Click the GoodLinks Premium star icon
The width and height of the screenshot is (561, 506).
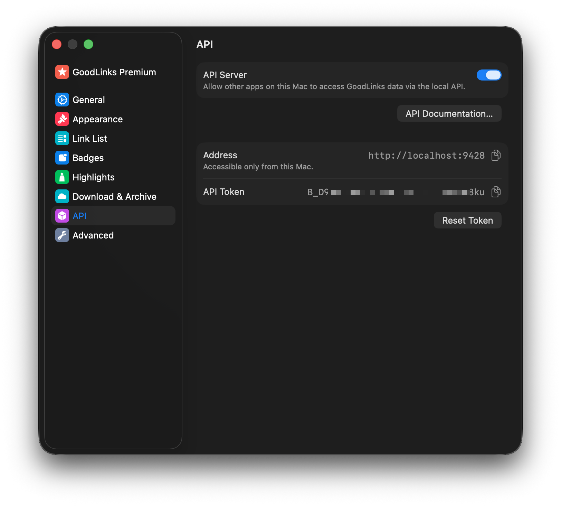(62, 72)
